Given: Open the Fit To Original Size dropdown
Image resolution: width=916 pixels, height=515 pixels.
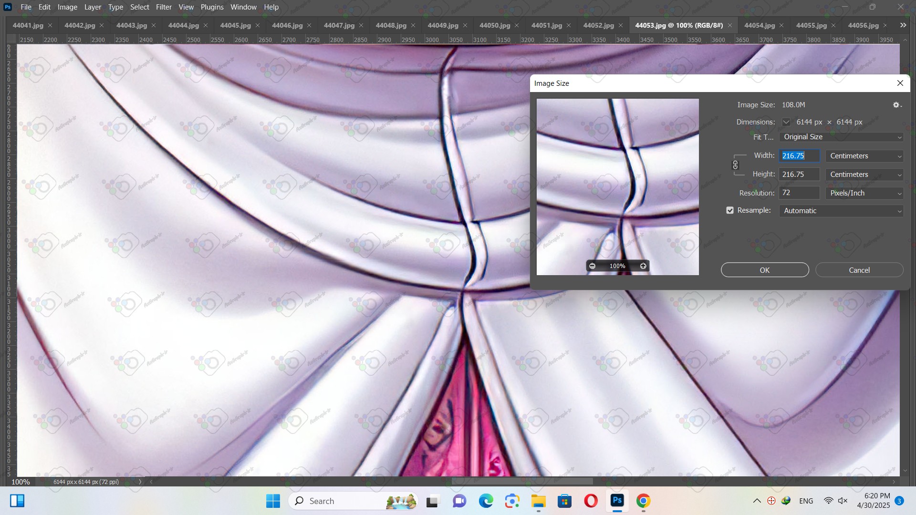Looking at the screenshot, I should click(841, 137).
